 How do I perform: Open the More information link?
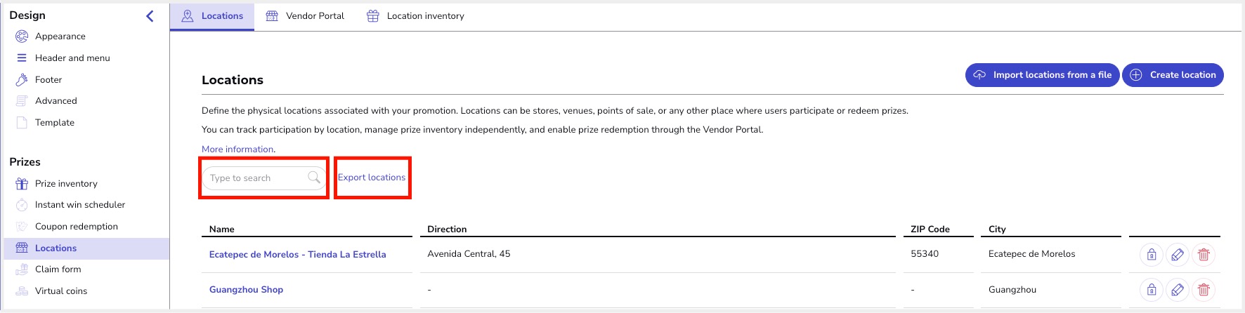237,149
